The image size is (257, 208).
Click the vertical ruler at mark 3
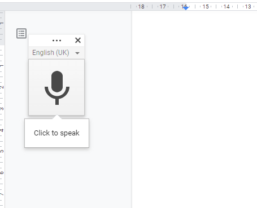[2, 109]
